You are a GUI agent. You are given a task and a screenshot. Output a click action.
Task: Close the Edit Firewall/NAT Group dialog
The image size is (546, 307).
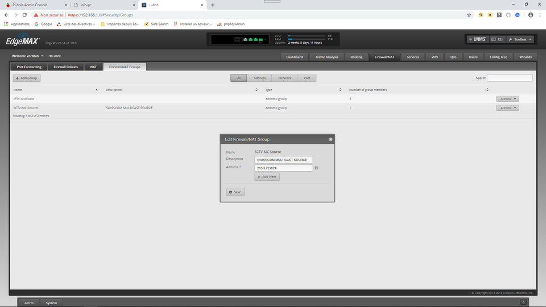coord(330,139)
